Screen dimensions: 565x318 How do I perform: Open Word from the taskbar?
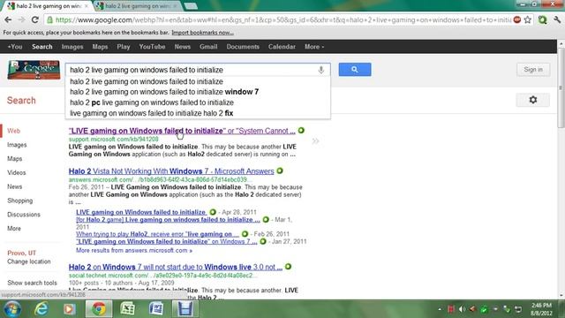pyautogui.click(x=156, y=309)
